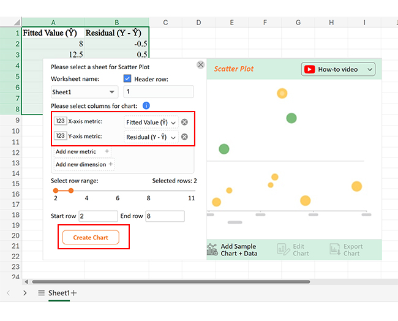The image size is (398, 321).
Task: Click the Header row number input field
Action: [x=159, y=92]
